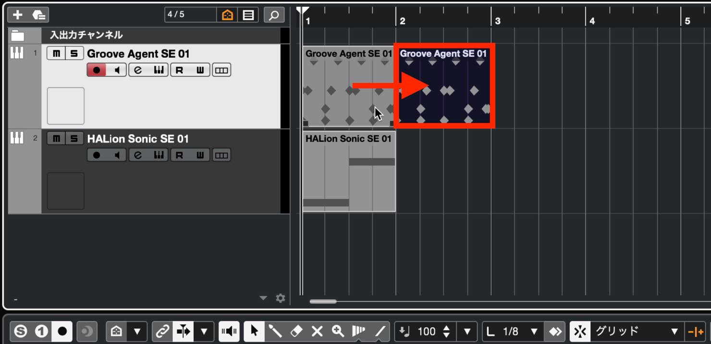
Task: Click the instrument keyboard icon of track 2
Action: [x=17, y=138]
